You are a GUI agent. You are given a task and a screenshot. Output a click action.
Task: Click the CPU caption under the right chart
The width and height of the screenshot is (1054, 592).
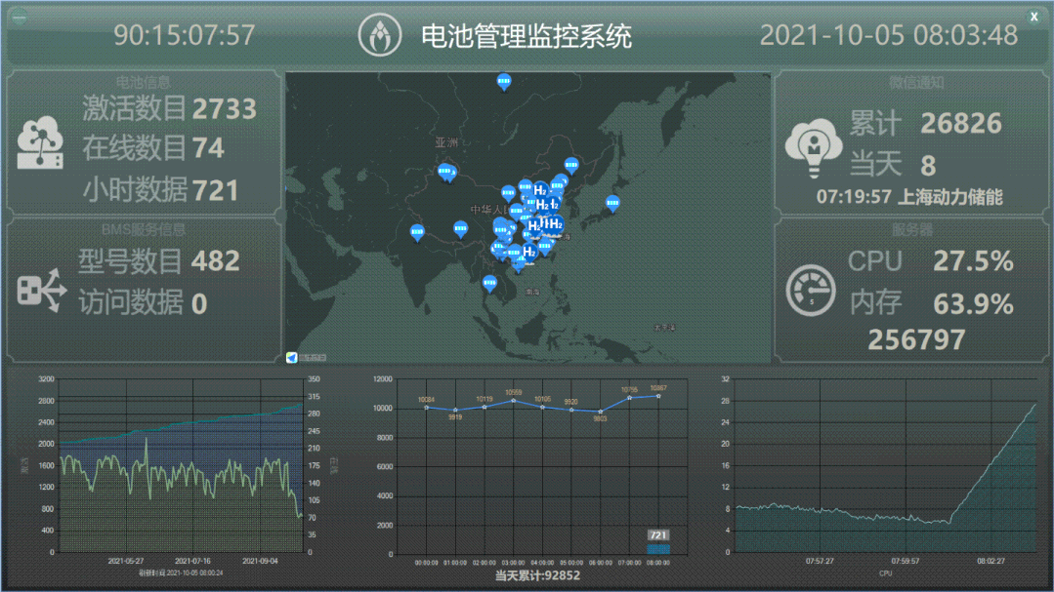click(x=885, y=573)
